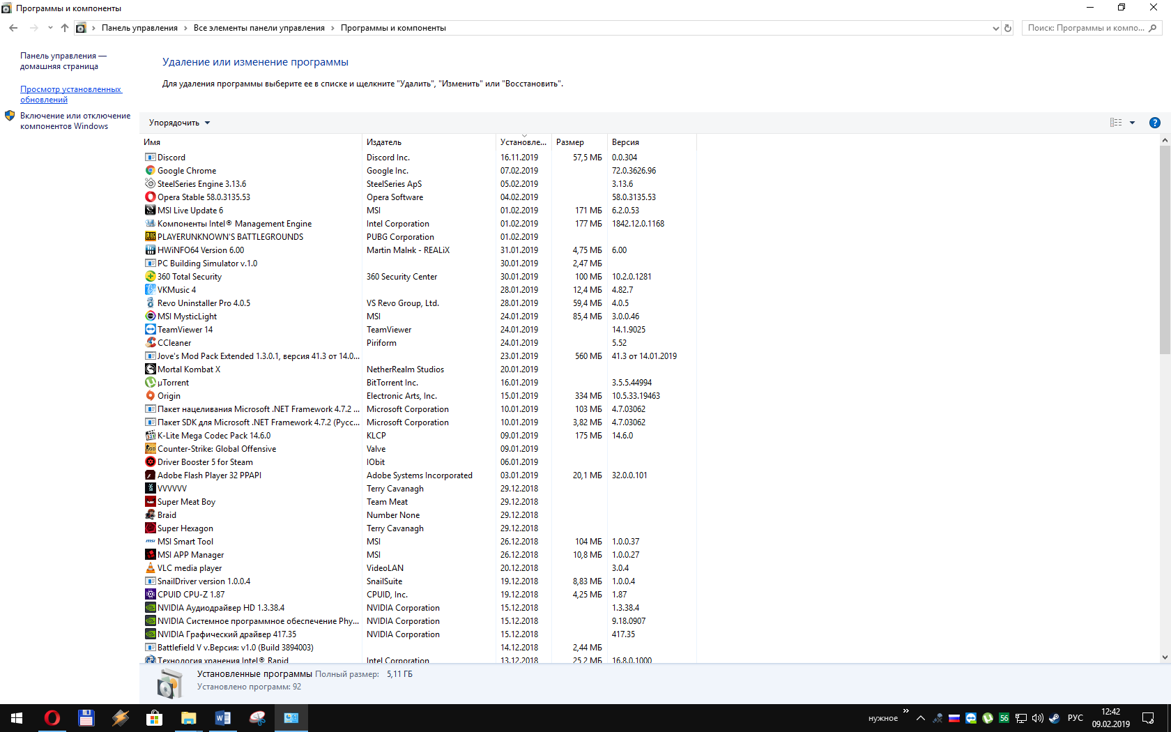
Task: Expand the chevron after Панель управления breadcrumb
Action: pos(185,28)
